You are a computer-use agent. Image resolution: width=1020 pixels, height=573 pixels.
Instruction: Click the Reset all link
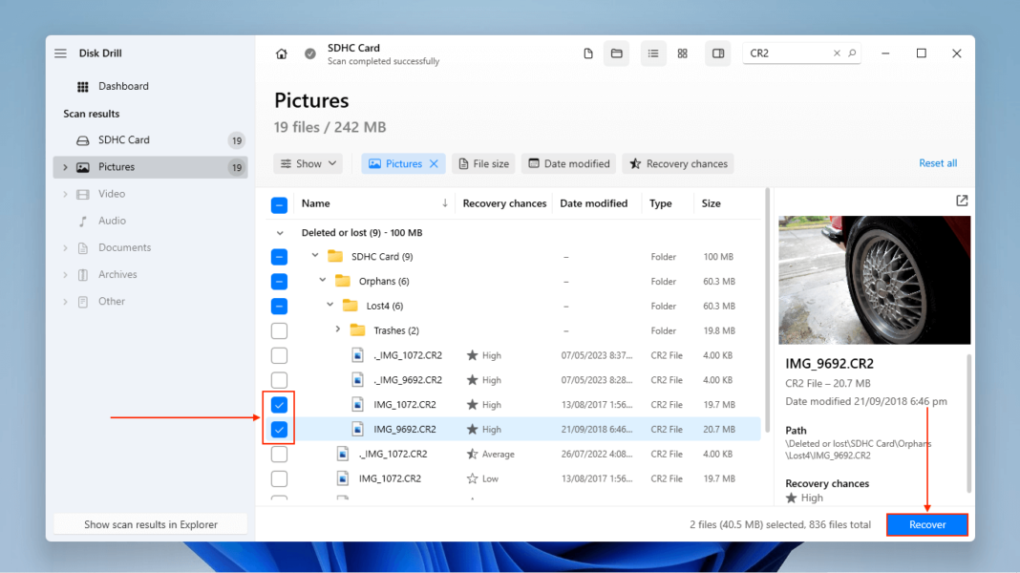(937, 163)
